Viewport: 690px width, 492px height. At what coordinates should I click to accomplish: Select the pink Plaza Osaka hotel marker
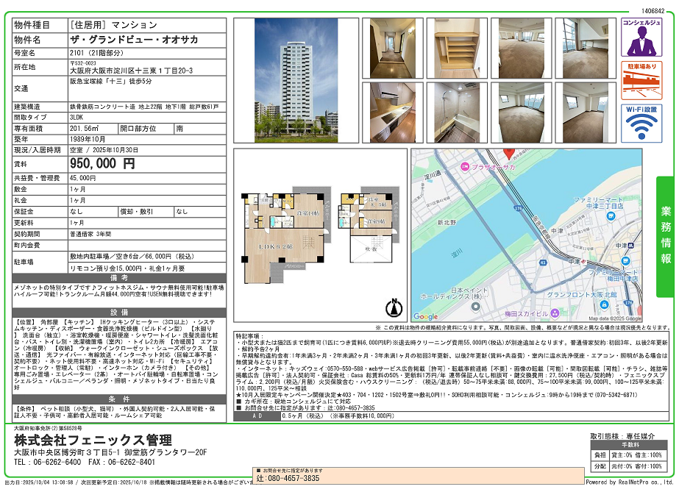(466, 167)
